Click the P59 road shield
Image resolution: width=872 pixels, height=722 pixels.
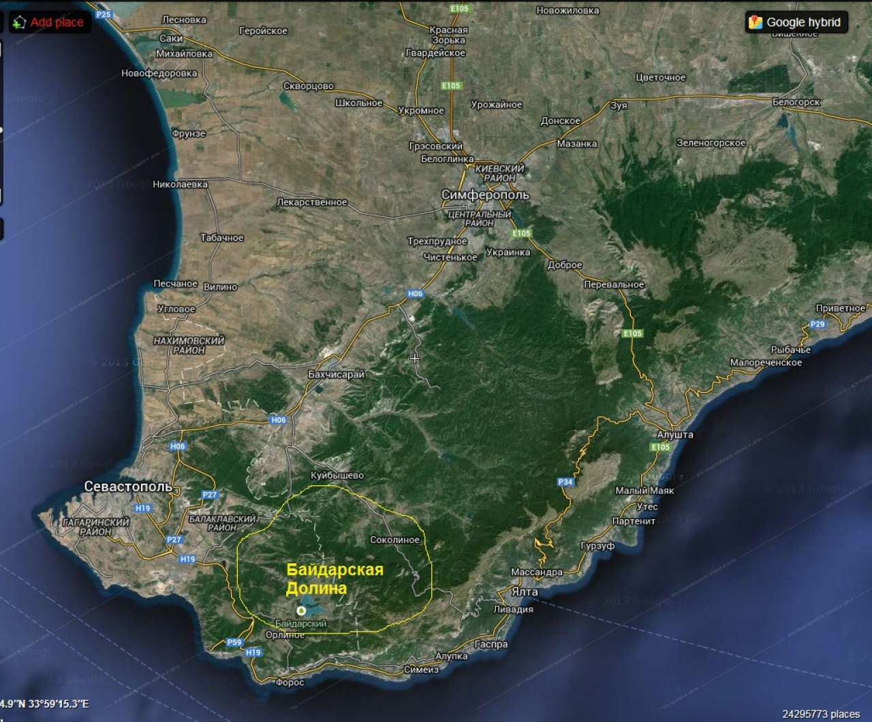(234, 642)
